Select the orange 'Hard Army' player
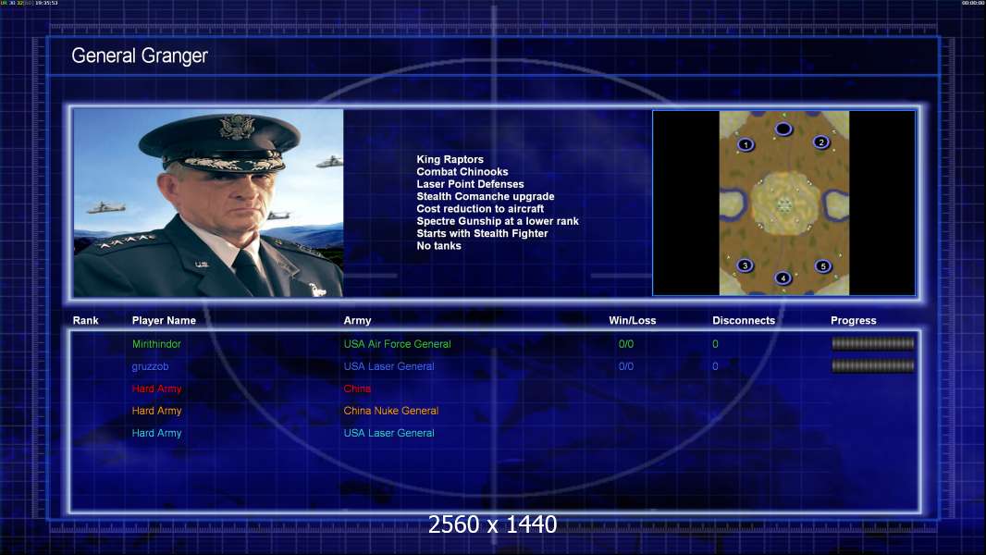Screen dimensions: 986x555 coord(156,411)
